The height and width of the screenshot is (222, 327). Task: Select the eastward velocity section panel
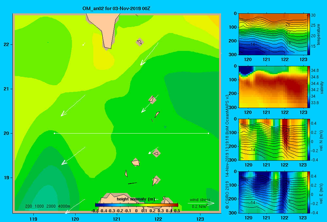click(x=273, y=192)
